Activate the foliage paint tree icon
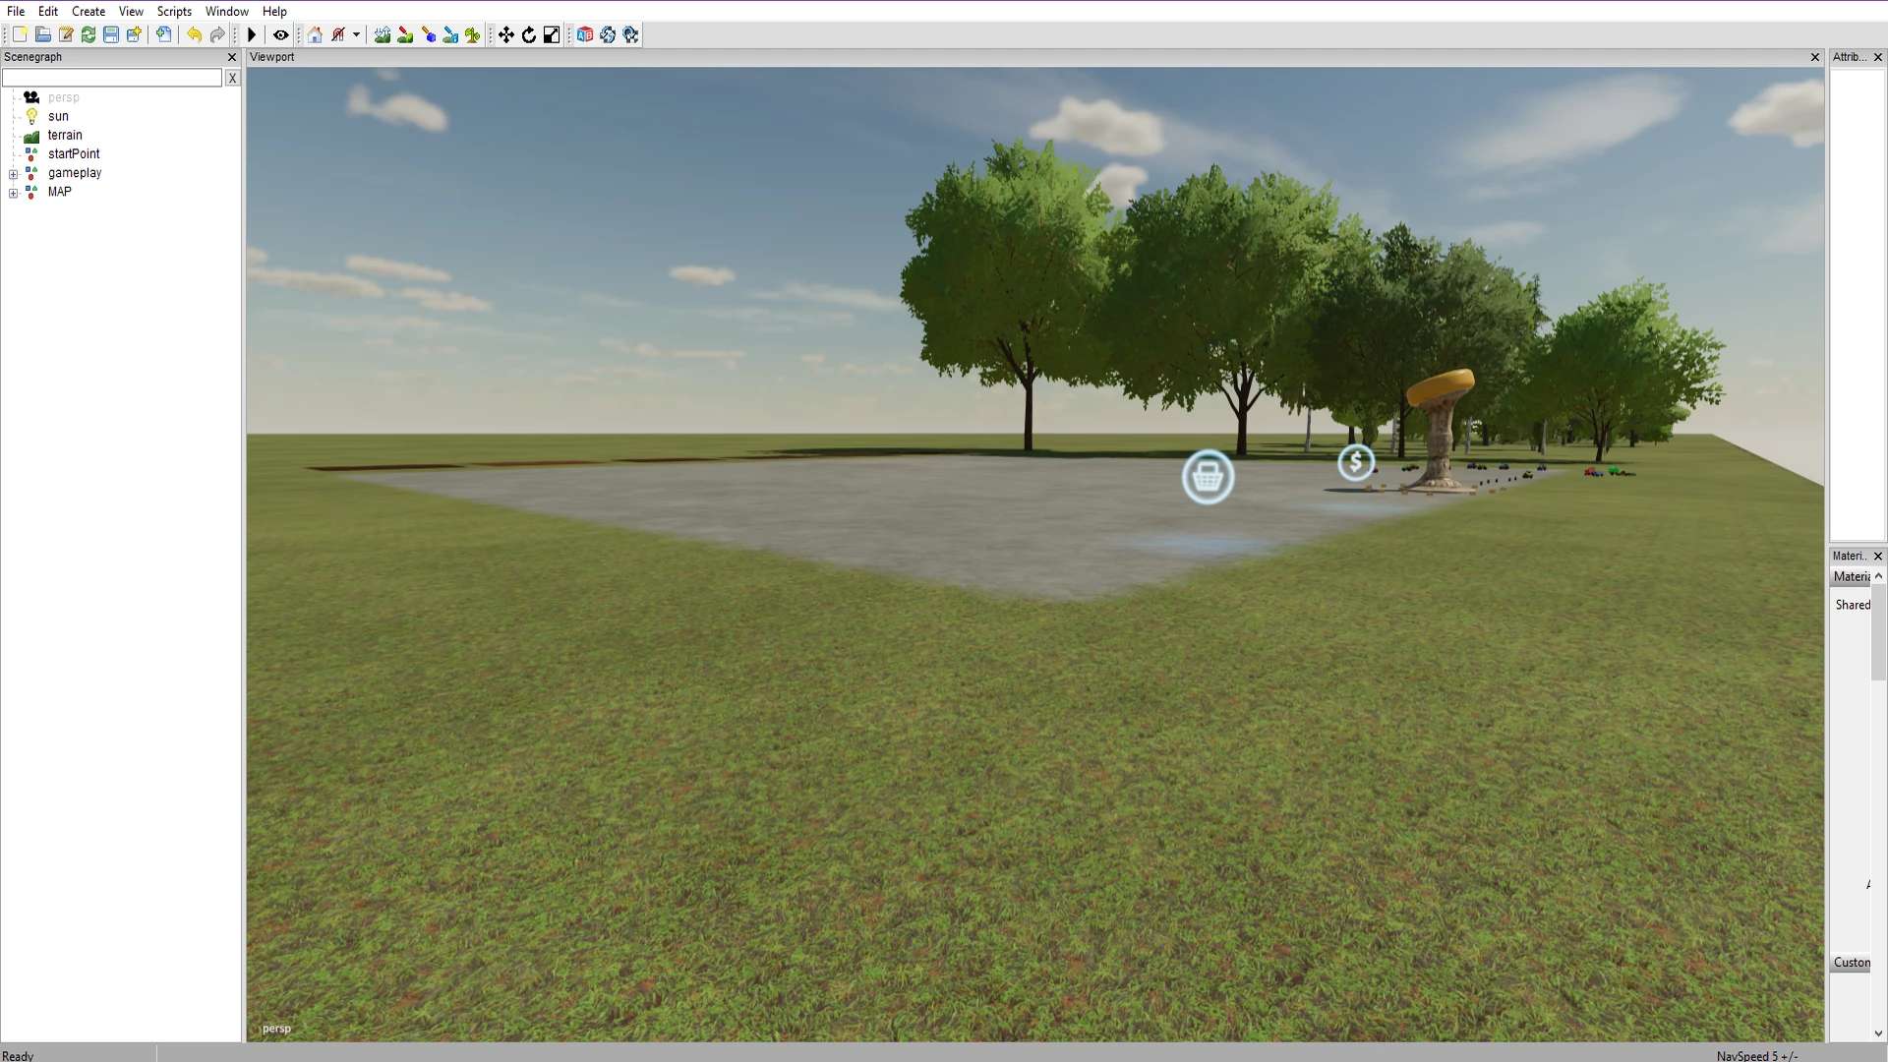The width and height of the screenshot is (1888, 1062). pos(473,35)
